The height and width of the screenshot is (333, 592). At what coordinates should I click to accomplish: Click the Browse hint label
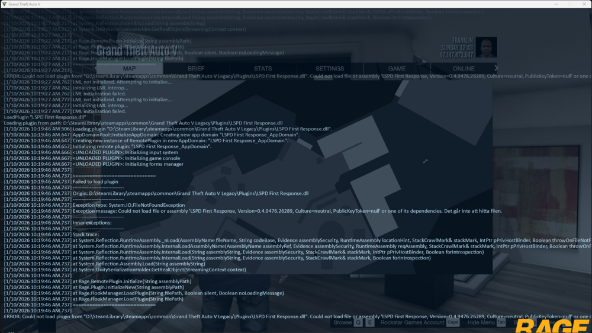pyautogui.click(x=342, y=322)
